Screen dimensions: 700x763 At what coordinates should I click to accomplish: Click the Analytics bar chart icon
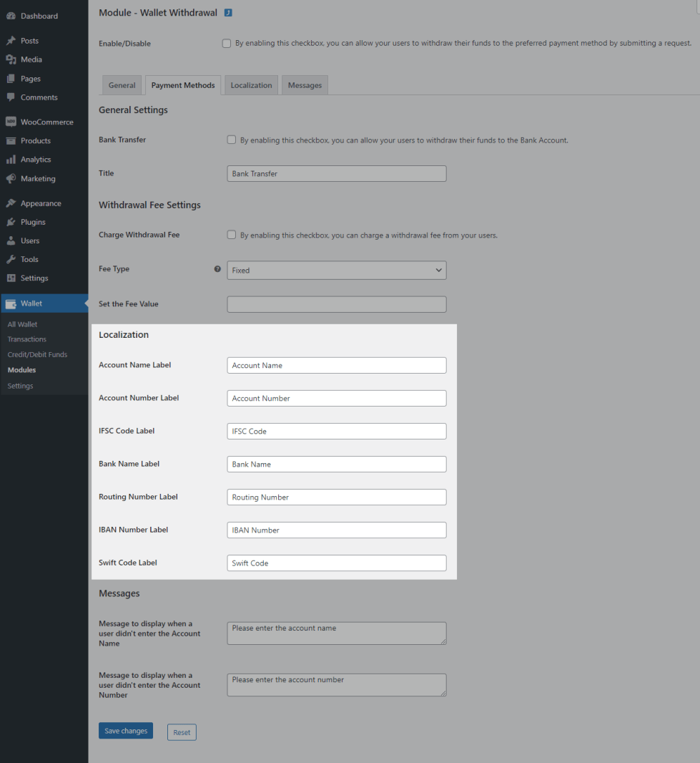(11, 160)
